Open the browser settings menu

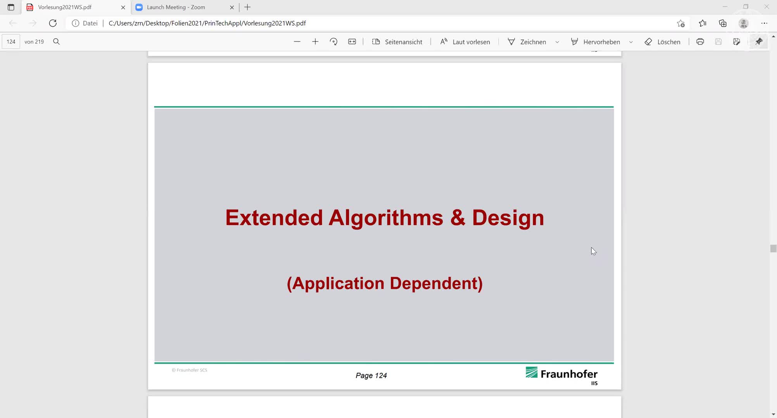pyautogui.click(x=764, y=23)
